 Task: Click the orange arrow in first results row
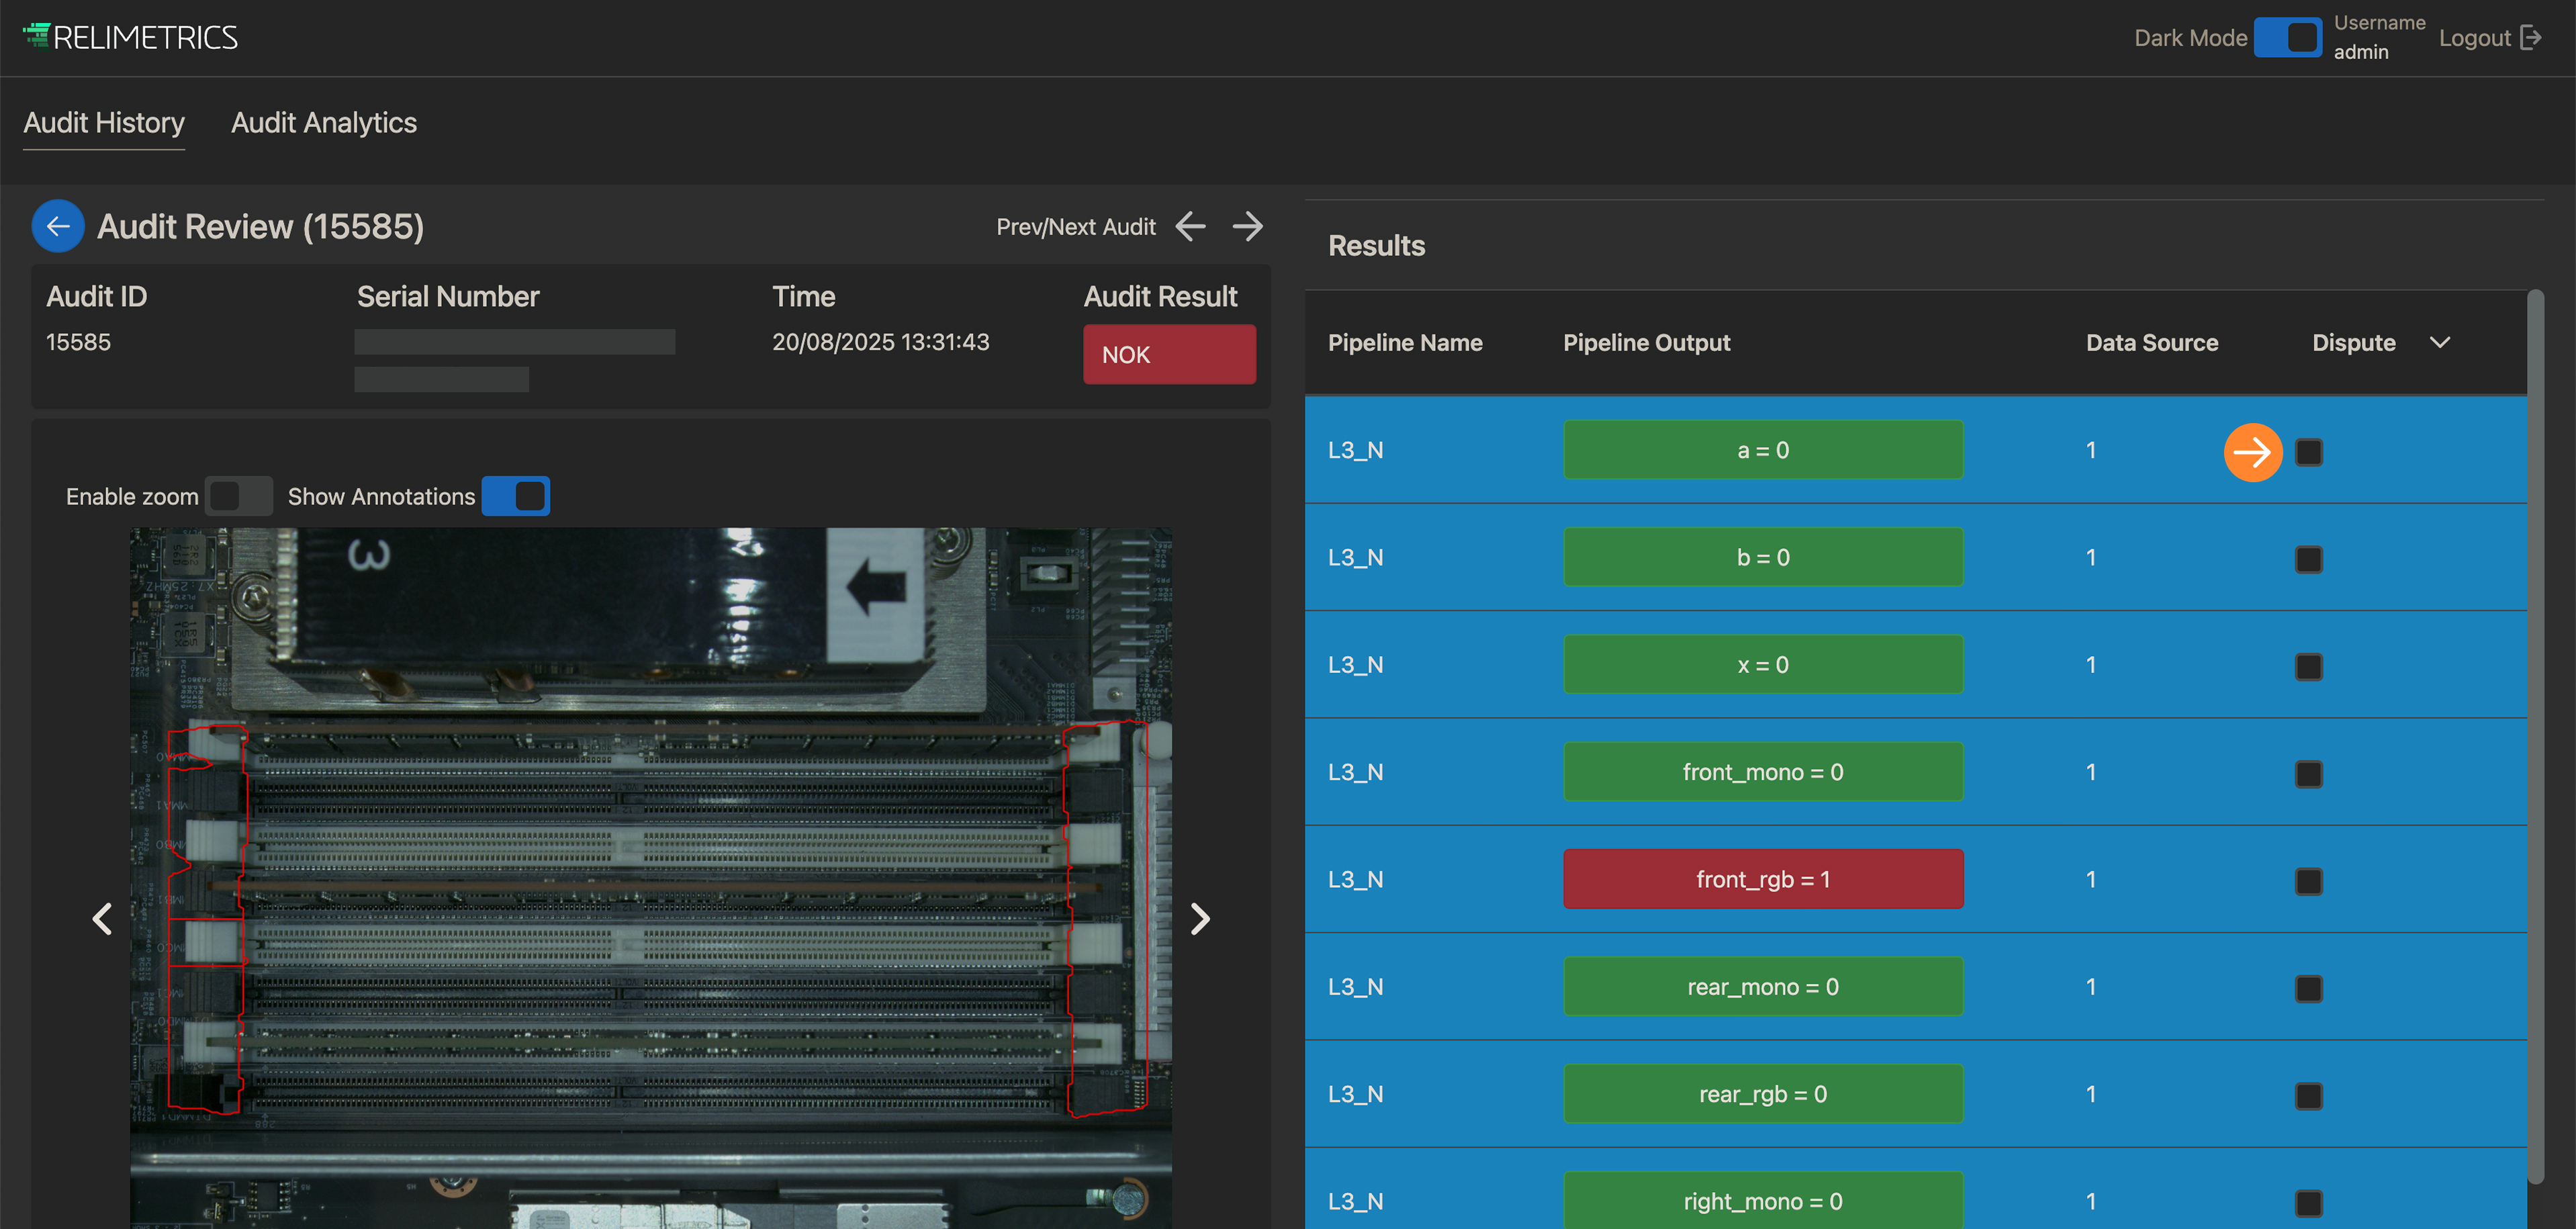(x=2252, y=452)
